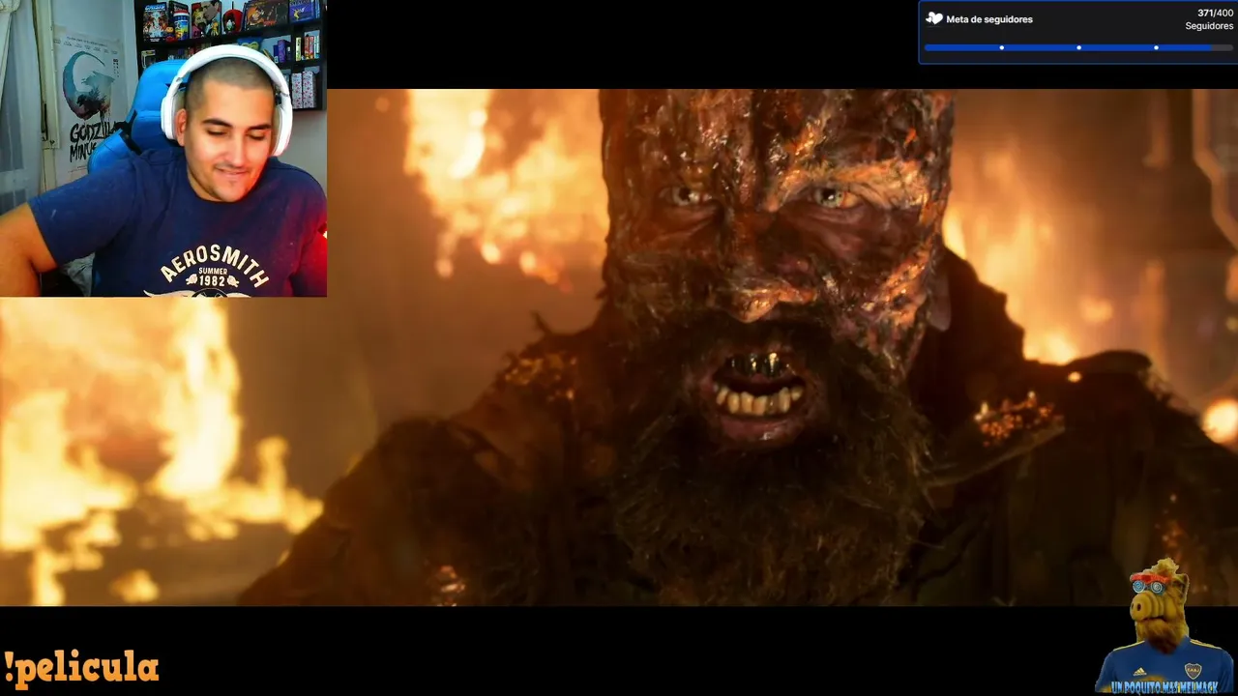Screen dimensions: 1238x696
Task: Select the streamer's webcam overlay
Action: 163,148
